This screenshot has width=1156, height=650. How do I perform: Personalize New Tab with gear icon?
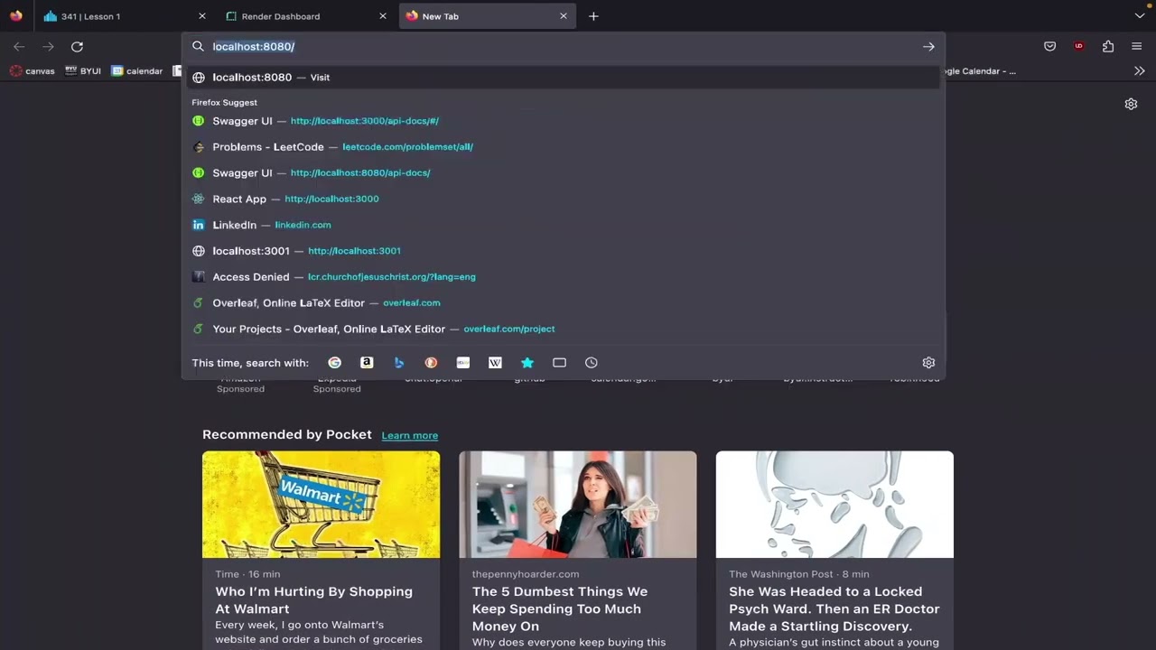click(1131, 104)
